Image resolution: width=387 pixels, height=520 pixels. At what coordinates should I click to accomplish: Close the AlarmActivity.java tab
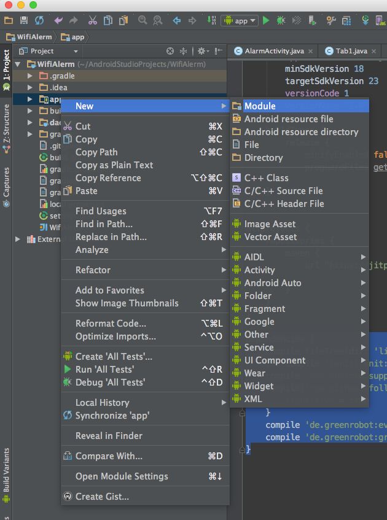pyautogui.click(x=310, y=52)
